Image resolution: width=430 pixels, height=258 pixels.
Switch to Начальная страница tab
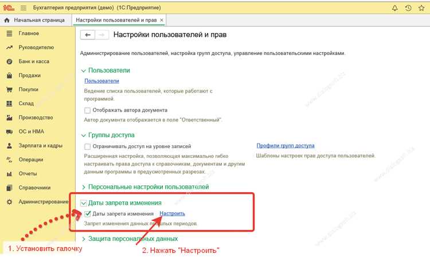click(36, 20)
